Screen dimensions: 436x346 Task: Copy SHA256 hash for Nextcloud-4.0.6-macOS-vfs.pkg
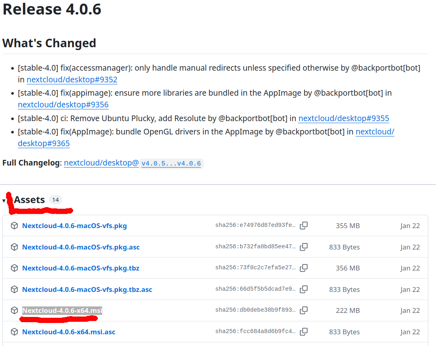(303, 226)
